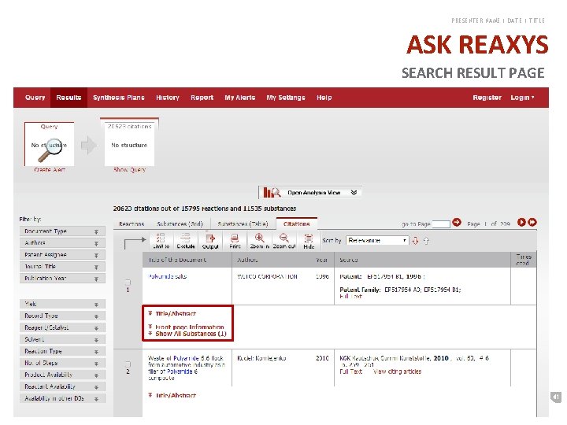Open the Polyamide salts document title
This screenshot has height=425, width=567.
168,276
